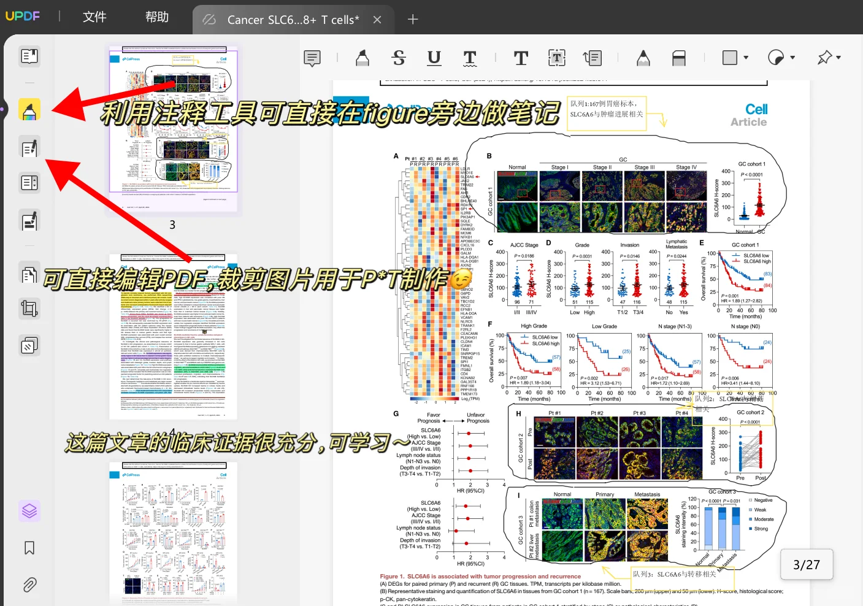Select the Comment highlighter tool in sidebar

[x=29, y=110]
